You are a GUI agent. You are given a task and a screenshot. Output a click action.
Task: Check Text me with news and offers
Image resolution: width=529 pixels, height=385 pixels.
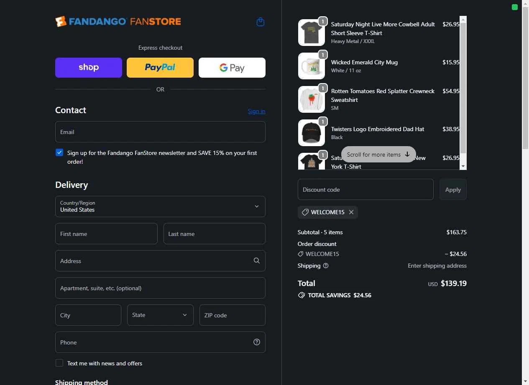(59, 363)
